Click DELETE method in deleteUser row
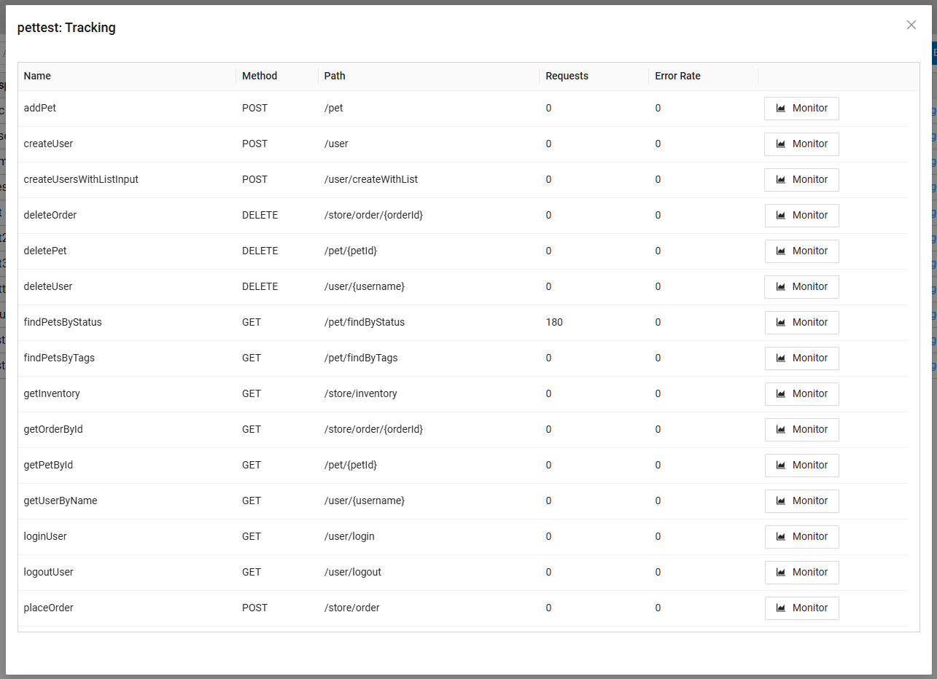 (x=260, y=286)
